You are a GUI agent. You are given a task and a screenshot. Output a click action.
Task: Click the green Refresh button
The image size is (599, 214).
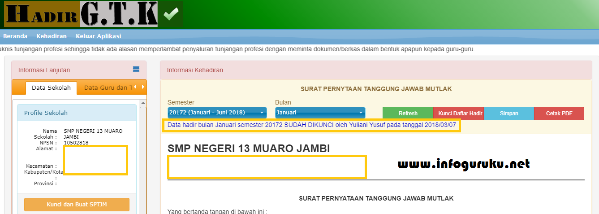(408, 114)
